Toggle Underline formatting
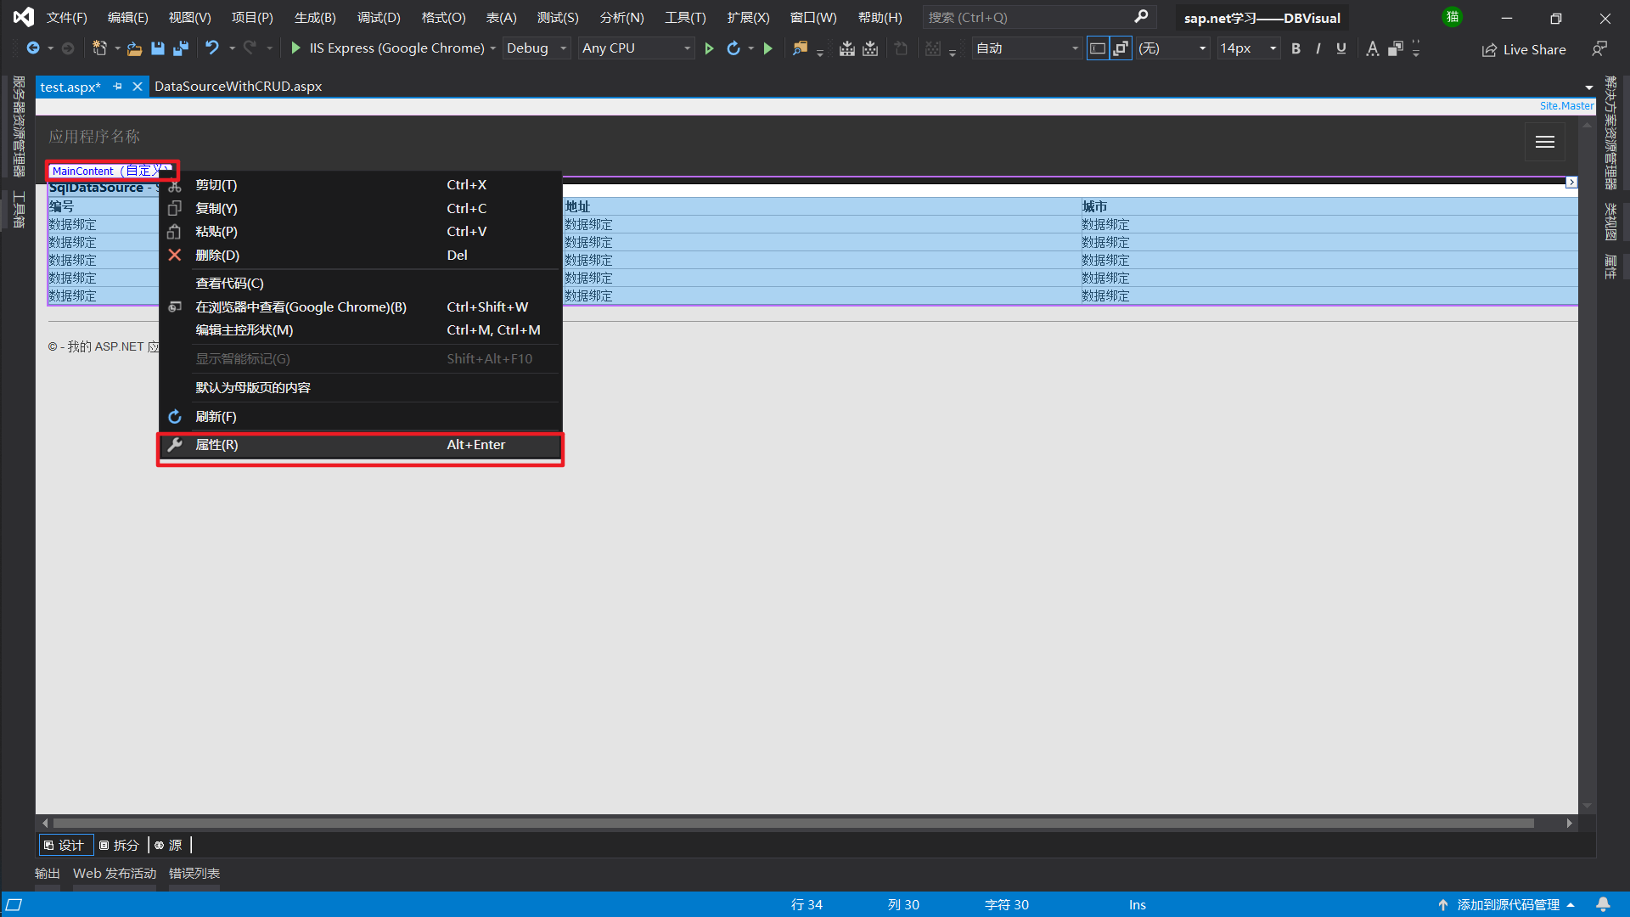The width and height of the screenshot is (1630, 917). click(1341, 48)
